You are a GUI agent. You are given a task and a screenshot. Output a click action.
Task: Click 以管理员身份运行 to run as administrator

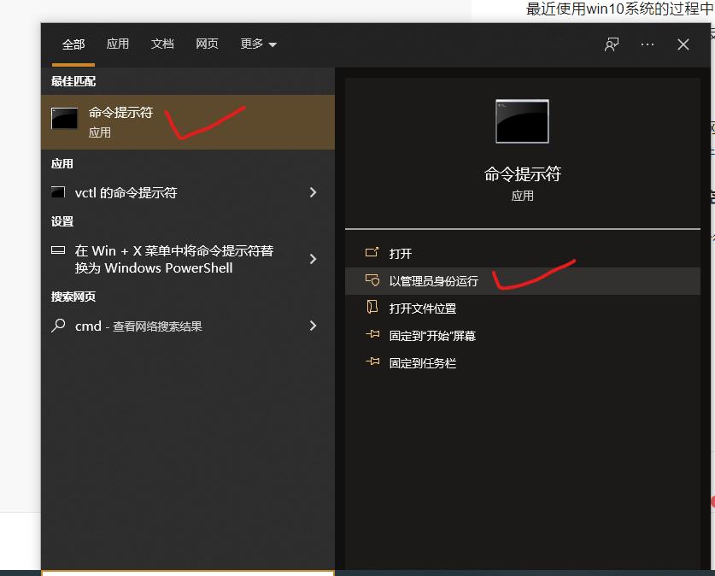click(x=436, y=280)
